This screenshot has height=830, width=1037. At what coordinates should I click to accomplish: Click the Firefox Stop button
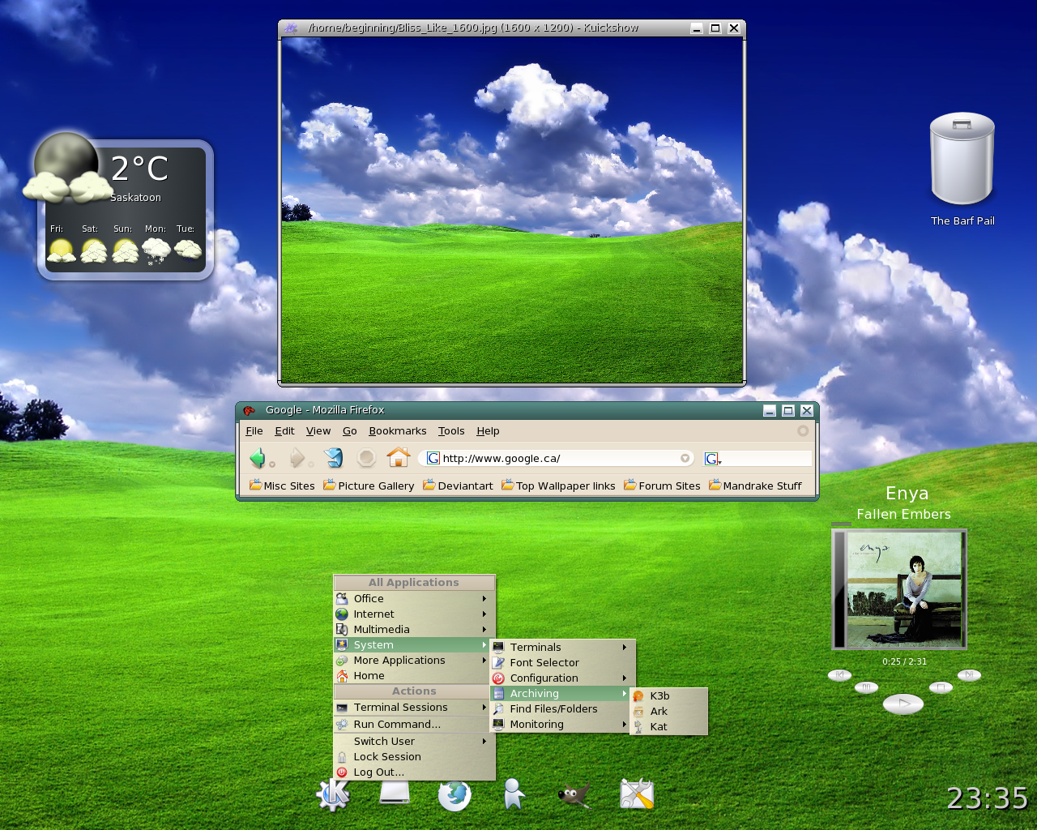coord(366,458)
